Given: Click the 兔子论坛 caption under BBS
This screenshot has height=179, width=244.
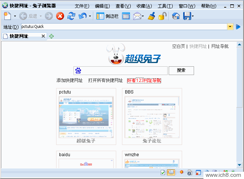Looking at the screenshot, I should pos(152,141).
